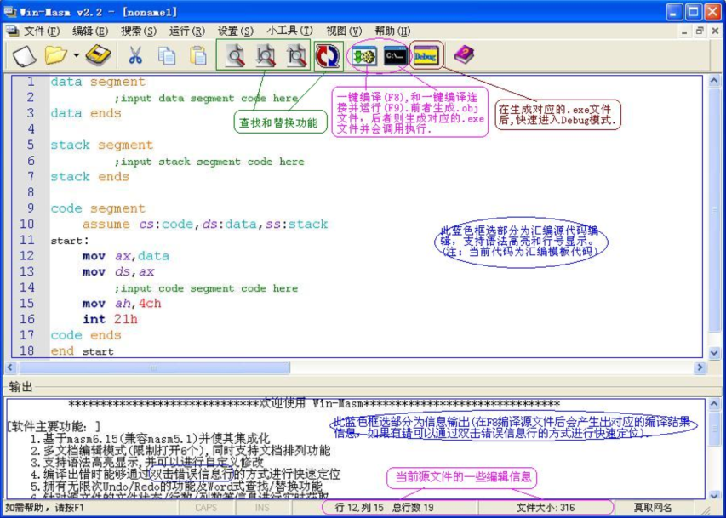Image resolution: width=726 pixels, height=518 pixels.
Task: Click output line about masm6.15 integration
Action: [x=150, y=438]
